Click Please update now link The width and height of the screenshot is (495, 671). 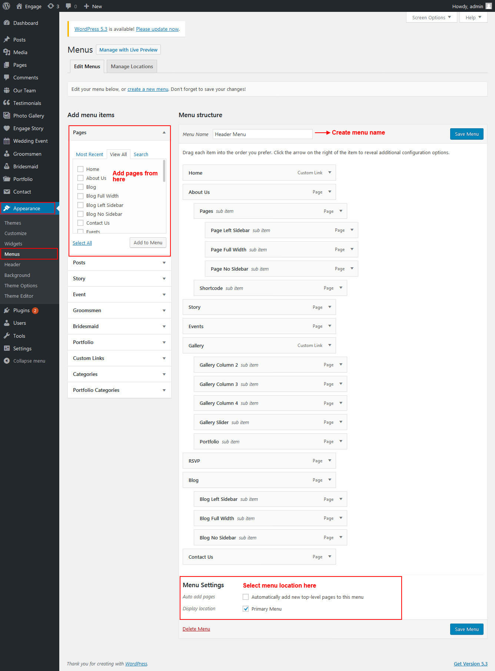[x=157, y=29]
